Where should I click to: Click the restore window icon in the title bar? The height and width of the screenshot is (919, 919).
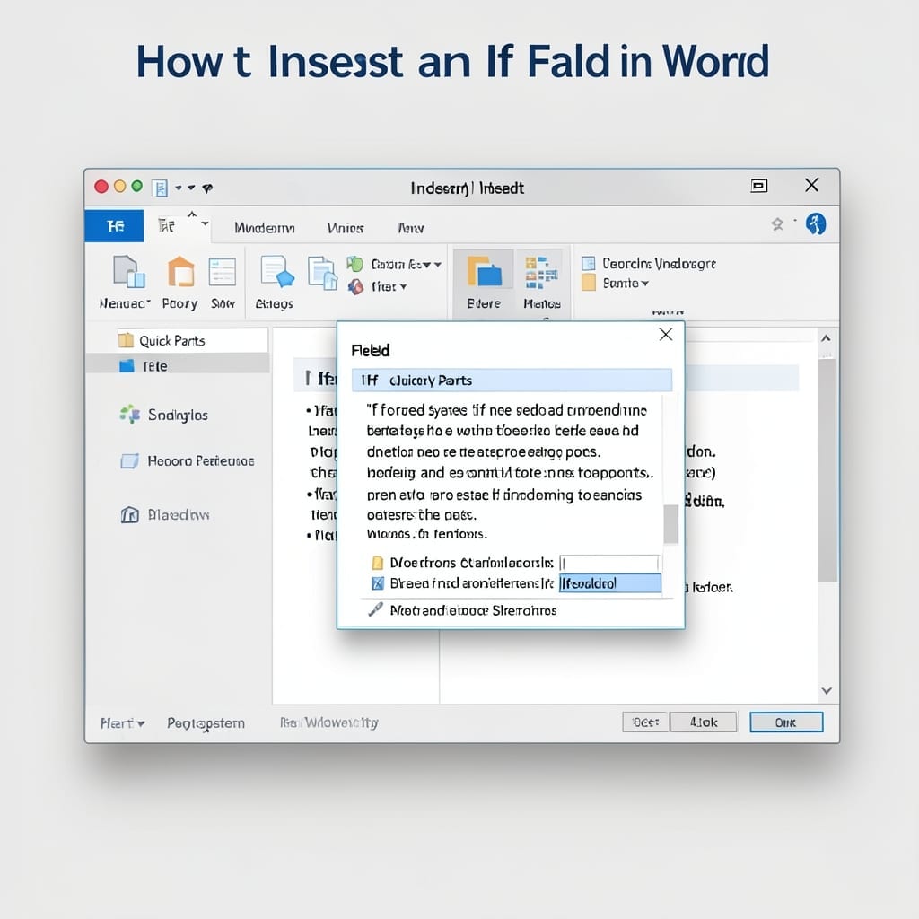[x=759, y=187]
